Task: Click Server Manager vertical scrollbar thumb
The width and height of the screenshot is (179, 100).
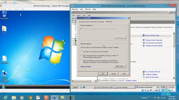Action: 174,41
